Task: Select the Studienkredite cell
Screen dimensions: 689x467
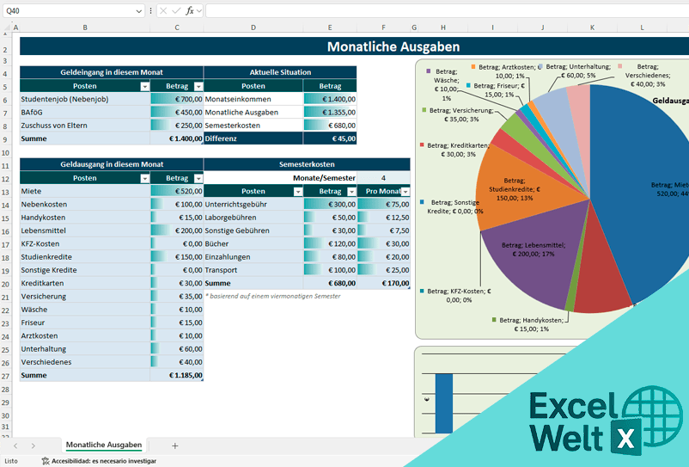Action: pos(85,257)
